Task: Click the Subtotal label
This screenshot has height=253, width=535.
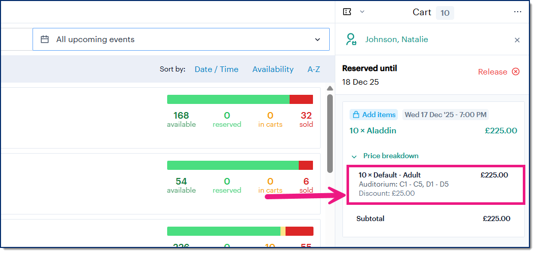Action: [x=370, y=219]
